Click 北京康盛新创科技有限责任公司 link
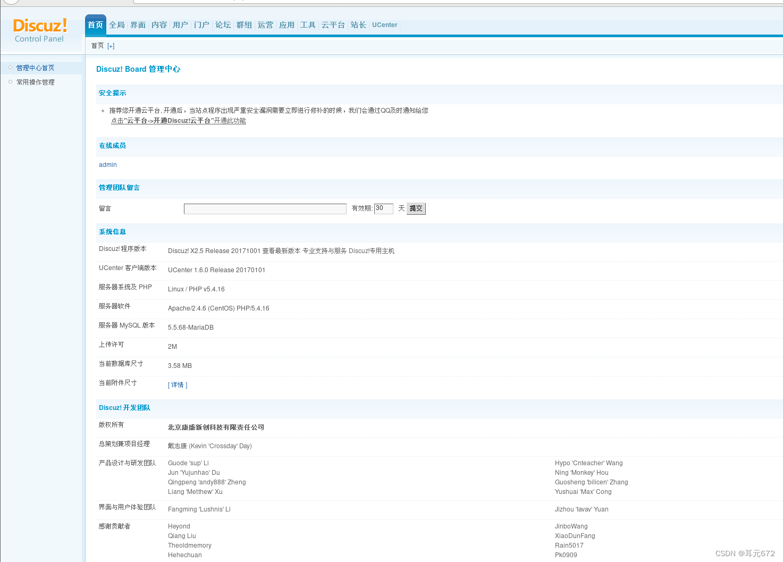783x562 pixels. (216, 427)
